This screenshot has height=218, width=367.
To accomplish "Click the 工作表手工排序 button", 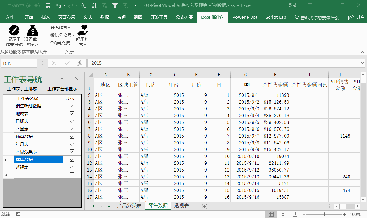I will (x=22, y=89).
